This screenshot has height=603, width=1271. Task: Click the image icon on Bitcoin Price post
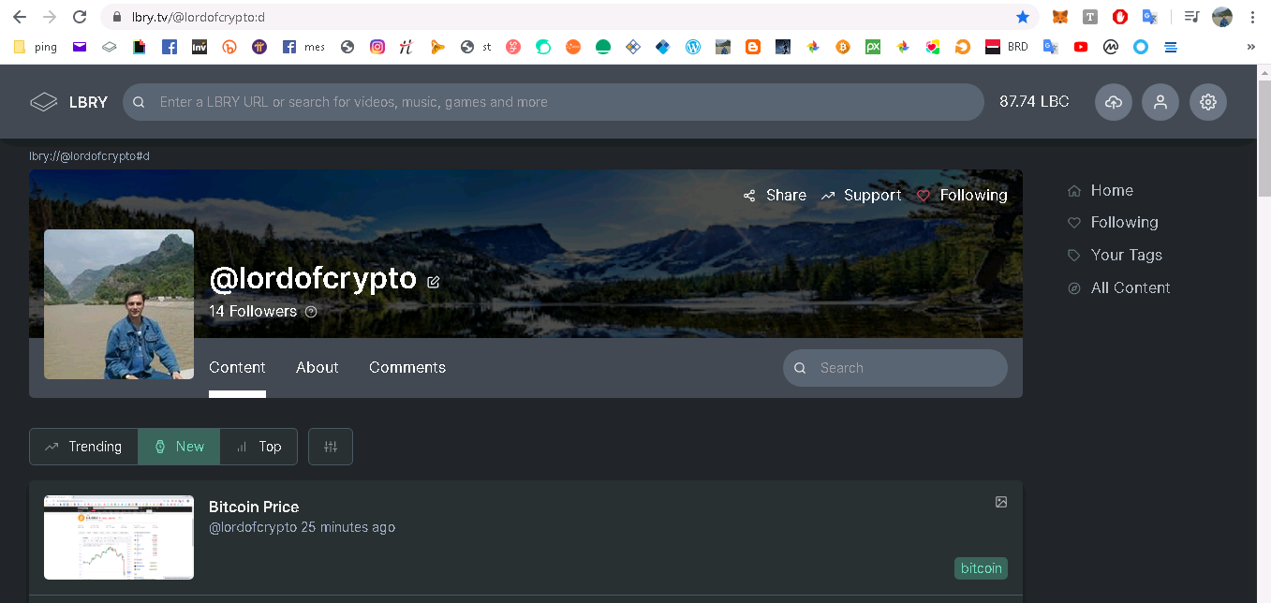pos(1001,503)
